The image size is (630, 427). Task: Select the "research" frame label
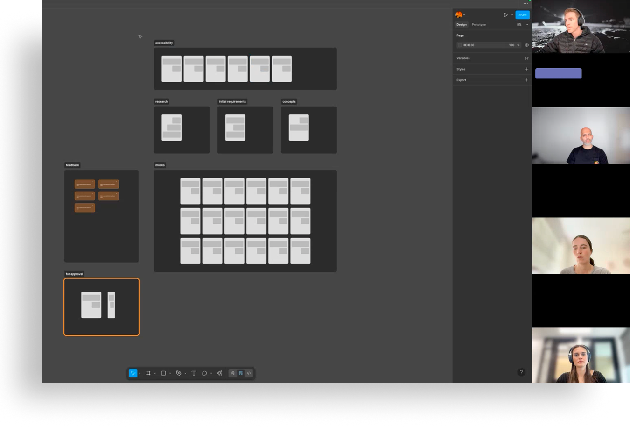(x=161, y=102)
